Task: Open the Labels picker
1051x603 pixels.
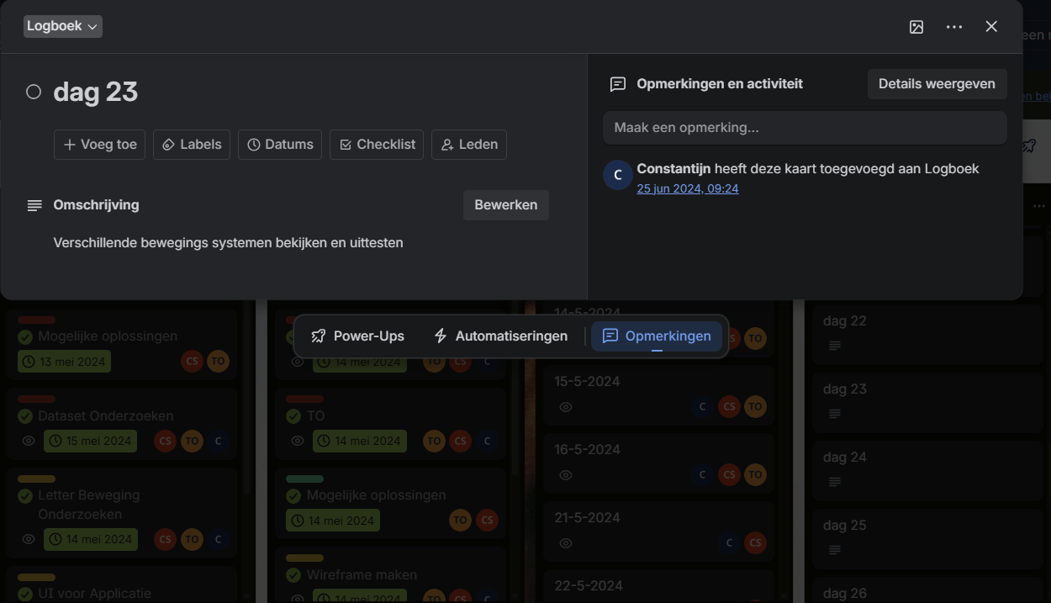Action: pyautogui.click(x=192, y=145)
